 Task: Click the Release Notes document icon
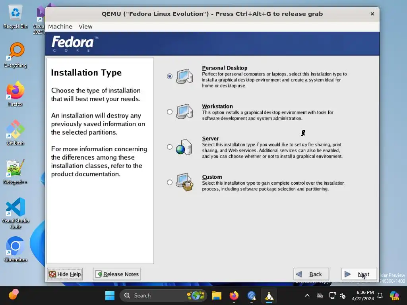click(99, 274)
